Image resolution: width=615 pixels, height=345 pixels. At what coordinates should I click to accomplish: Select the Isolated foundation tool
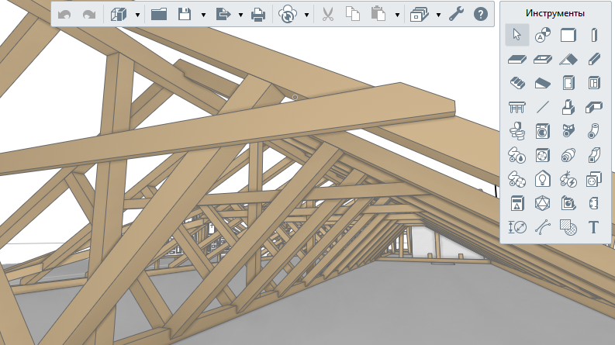(568, 107)
